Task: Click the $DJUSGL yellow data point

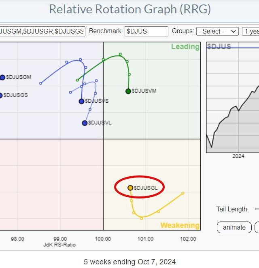Action: [130, 188]
